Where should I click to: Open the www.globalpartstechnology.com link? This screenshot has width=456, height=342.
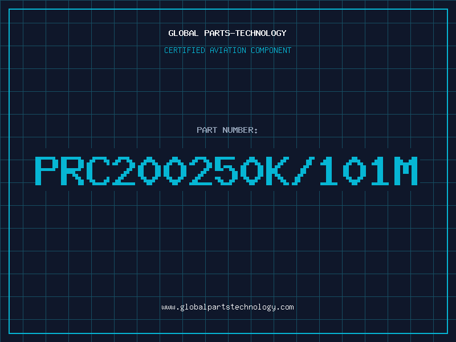point(227,307)
